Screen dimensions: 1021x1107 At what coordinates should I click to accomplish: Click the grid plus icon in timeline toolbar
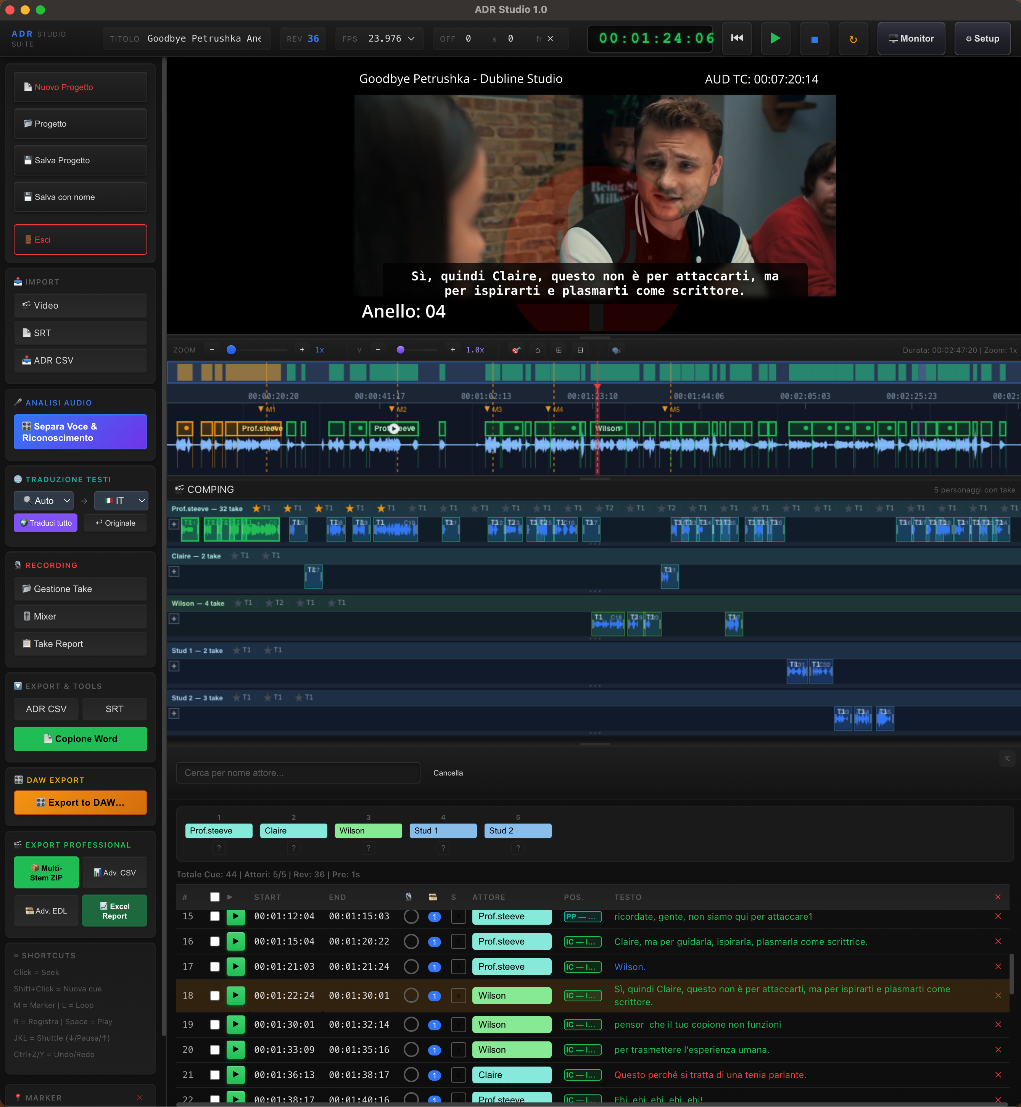[559, 350]
